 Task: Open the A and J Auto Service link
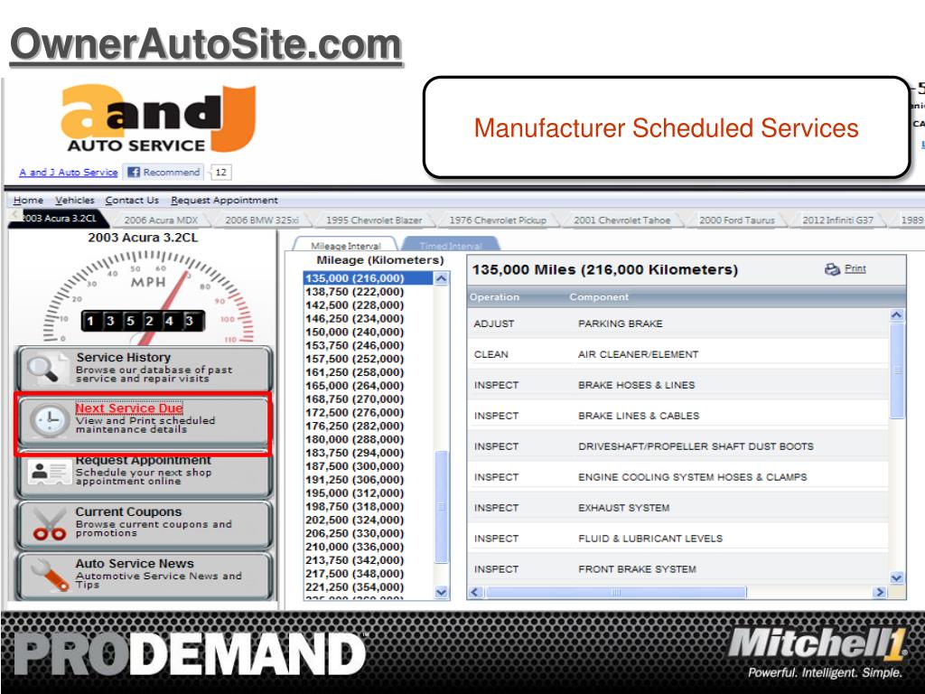coord(69,173)
